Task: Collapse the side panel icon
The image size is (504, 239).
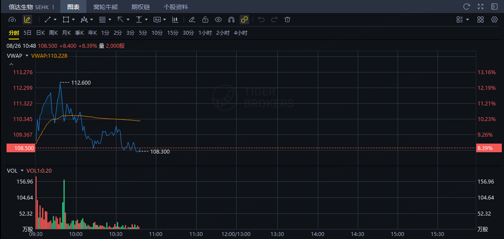Action: [494, 7]
